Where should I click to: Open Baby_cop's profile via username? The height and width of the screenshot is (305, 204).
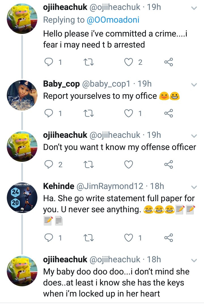click(61, 84)
